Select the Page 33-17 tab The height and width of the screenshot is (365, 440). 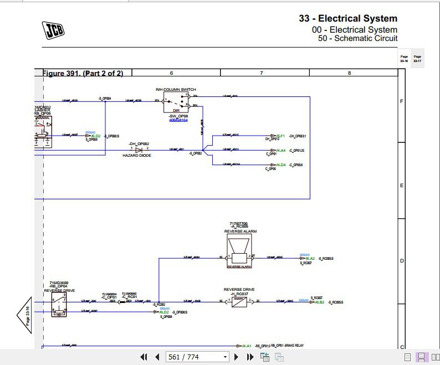coord(417,58)
